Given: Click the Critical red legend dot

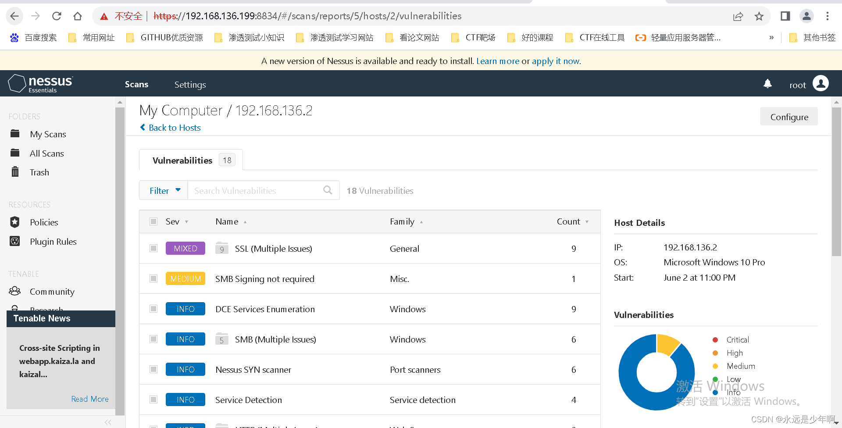Looking at the screenshot, I should pyautogui.click(x=715, y=340).
